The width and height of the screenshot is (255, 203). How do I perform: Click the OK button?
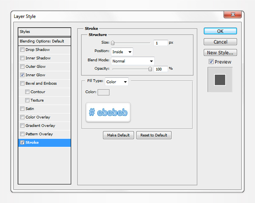click(220, 31)
